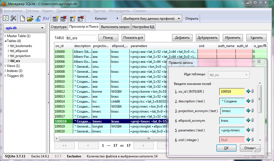Expand the tbl_projection table node
Image resolution: width=274 pixels, height=161 pixels.
[x=9, y=56]
